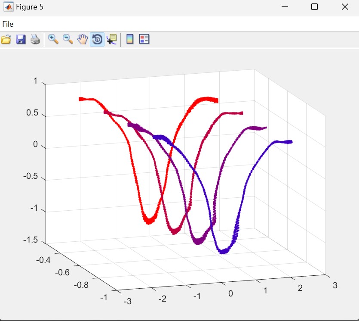Insert a legend using the toolbar icon

pos(144,40)
